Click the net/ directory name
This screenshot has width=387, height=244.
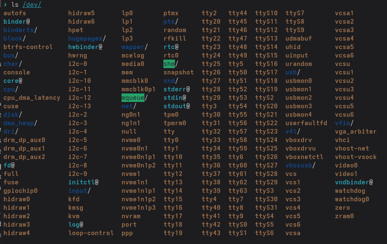coord(129,106)
